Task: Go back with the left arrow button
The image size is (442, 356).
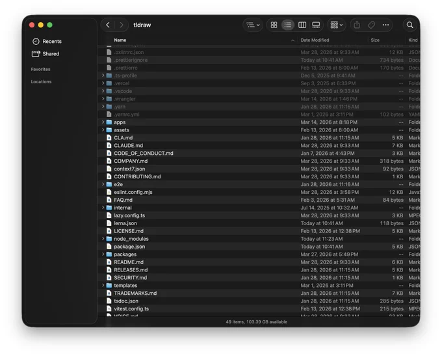Action: 108,25
